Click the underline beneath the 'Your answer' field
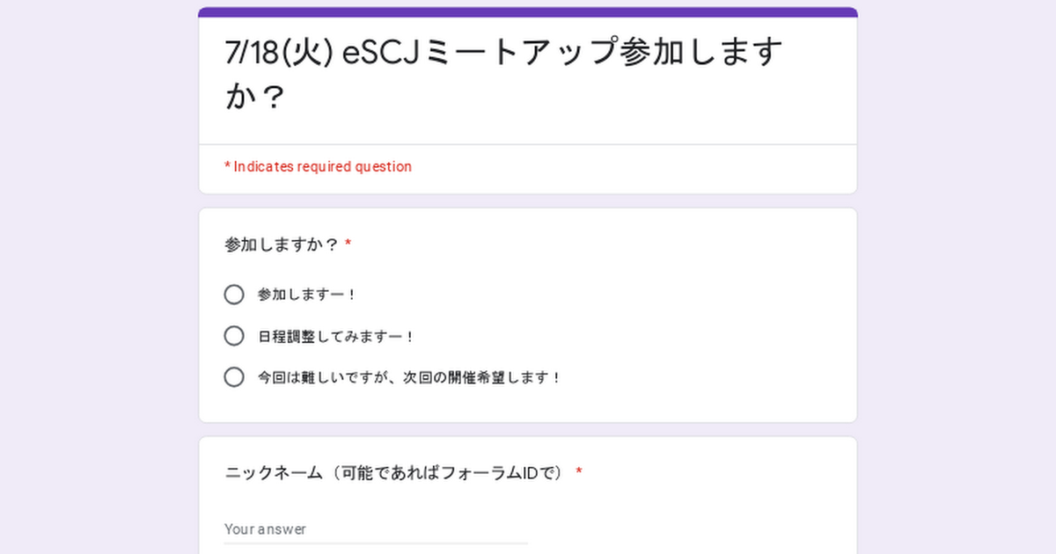 376,543
